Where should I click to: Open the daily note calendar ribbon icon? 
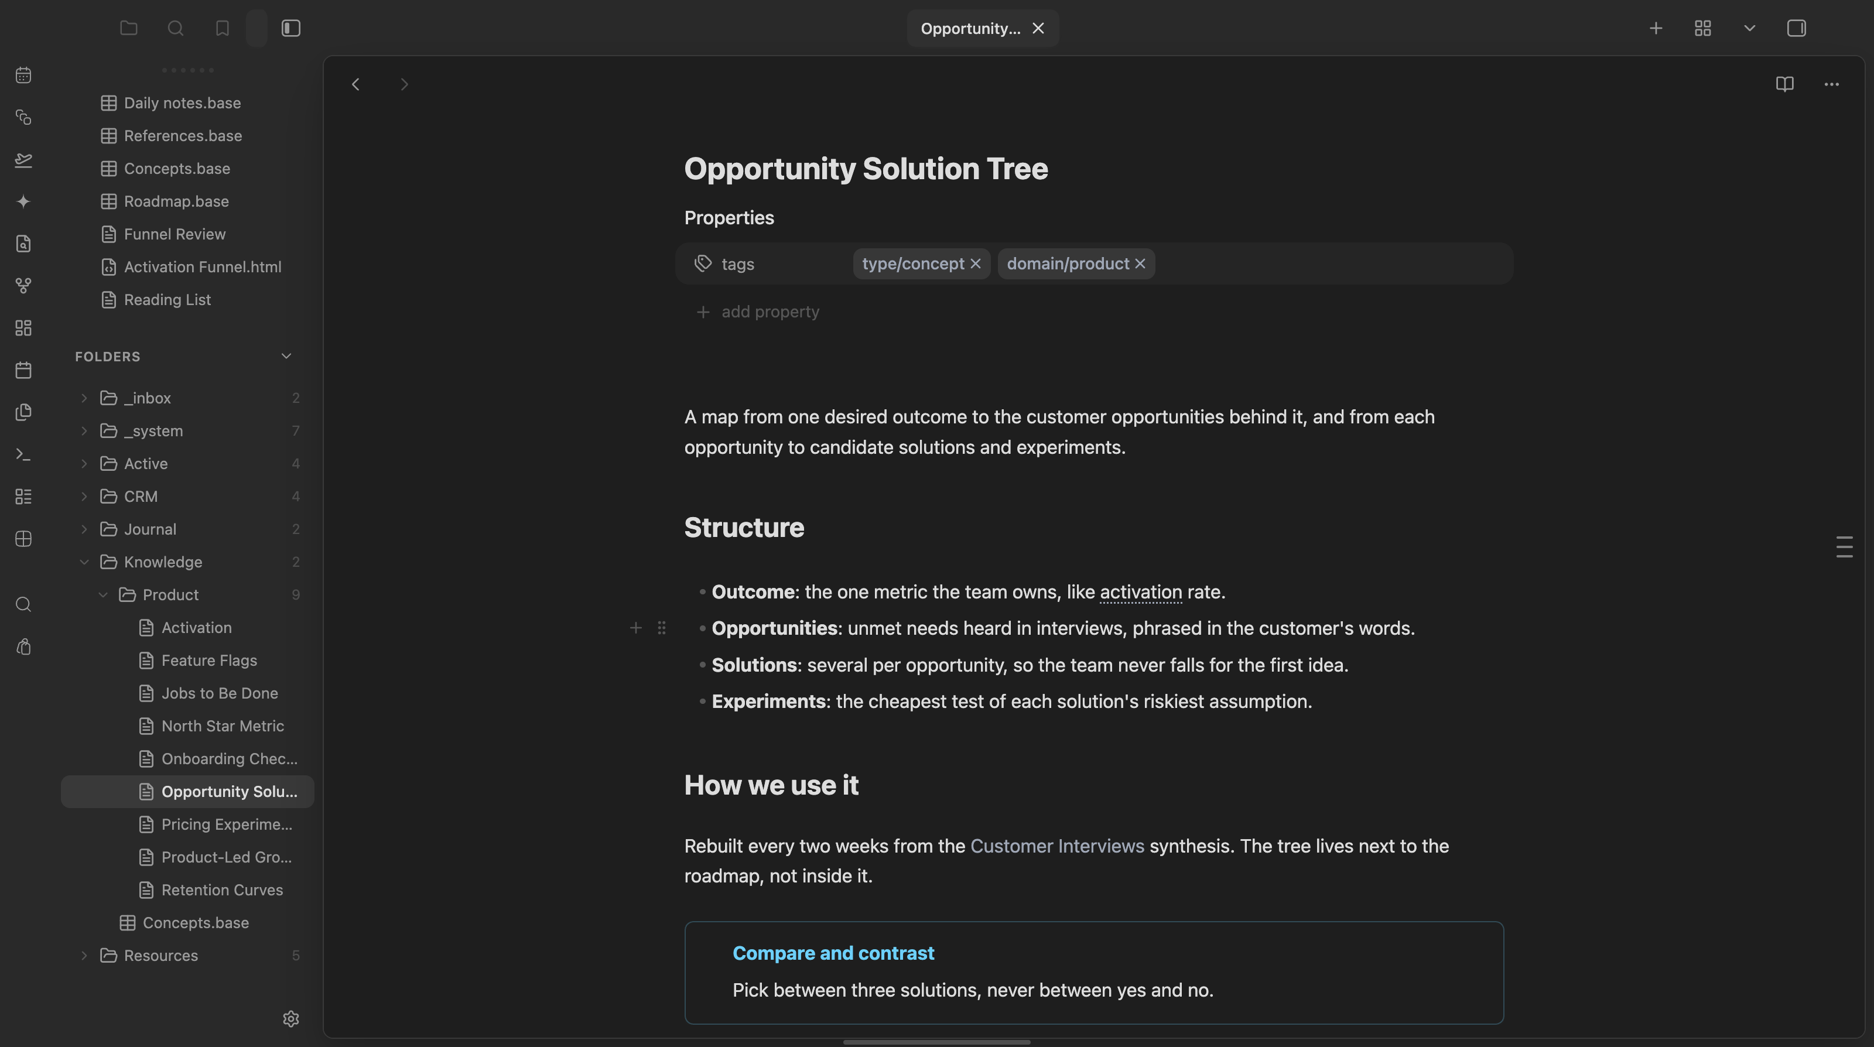tap(23, 75)
